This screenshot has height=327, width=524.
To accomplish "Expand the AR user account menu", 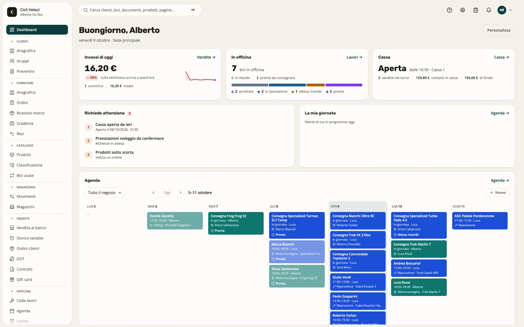I will coord(505,10).
